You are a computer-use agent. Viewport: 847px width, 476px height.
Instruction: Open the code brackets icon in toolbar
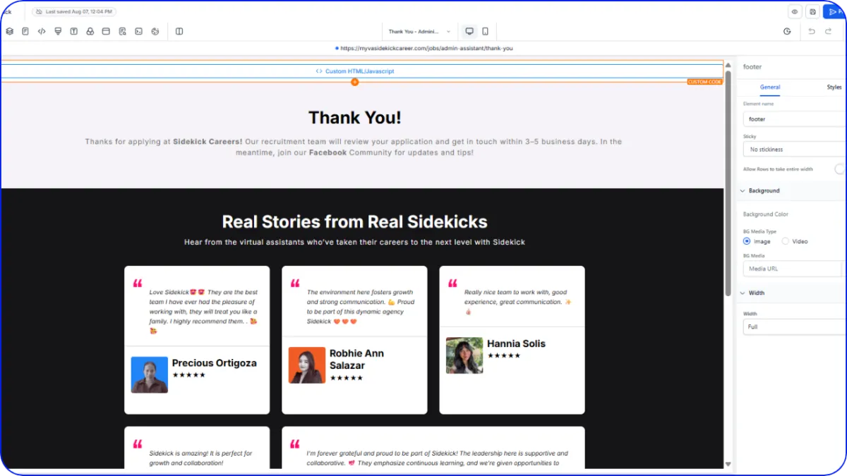(x=42, y=31)
